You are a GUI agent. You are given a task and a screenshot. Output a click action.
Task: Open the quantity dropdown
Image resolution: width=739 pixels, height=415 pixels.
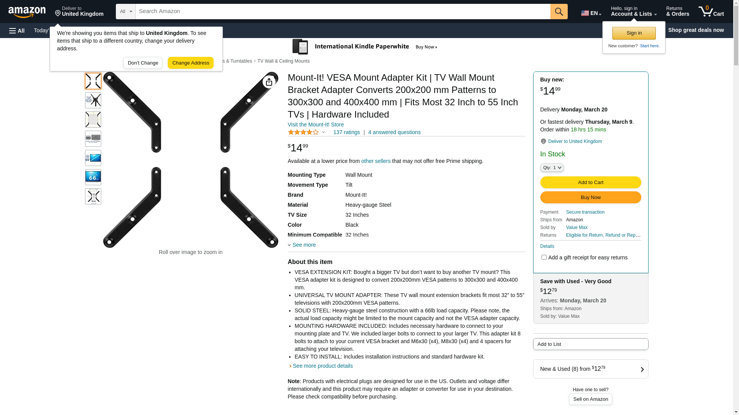tap(552, 168)
